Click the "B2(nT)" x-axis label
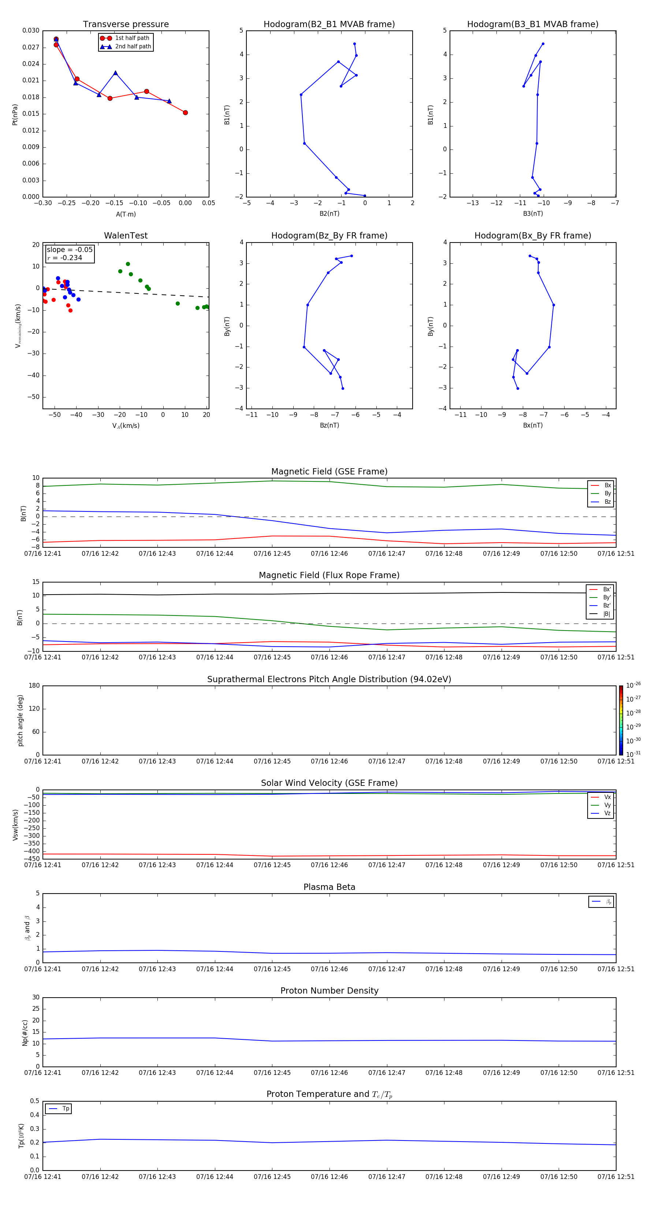The width and height of the screenshot is (659, 1209). point(329,214)
